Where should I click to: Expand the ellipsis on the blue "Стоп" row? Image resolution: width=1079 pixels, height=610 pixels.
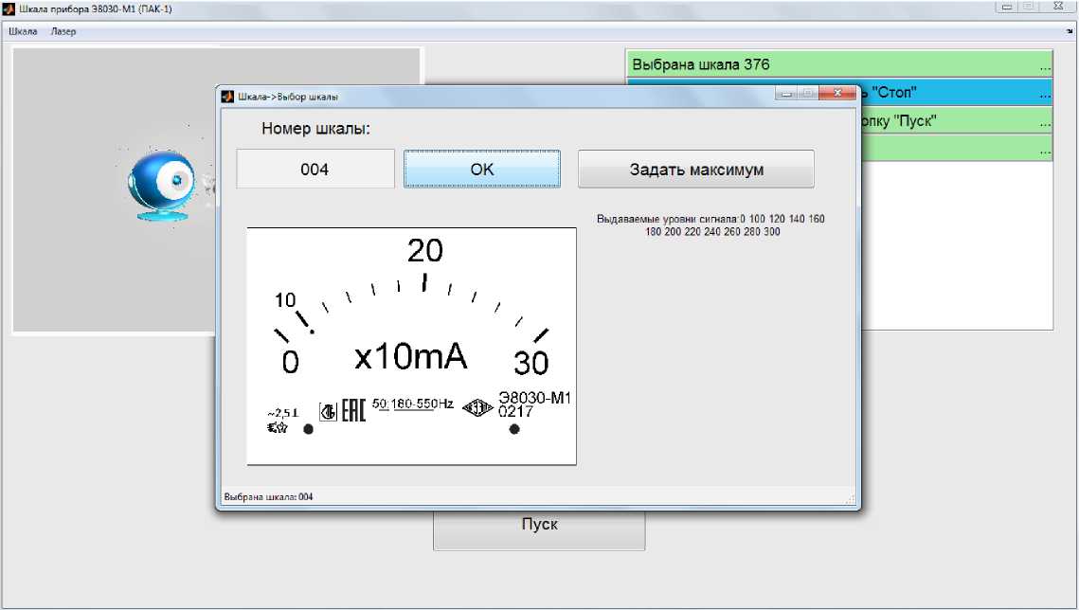tap(1045, 95)
